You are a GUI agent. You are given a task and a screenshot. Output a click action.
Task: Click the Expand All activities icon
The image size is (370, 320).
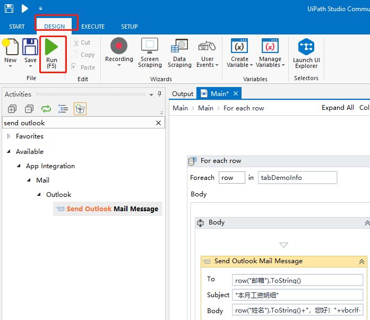tap(12, 109)
